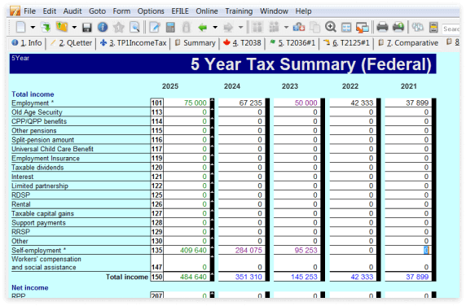Open the calculator icon
The image size is (466, 306).
click(x=170, y=28)
